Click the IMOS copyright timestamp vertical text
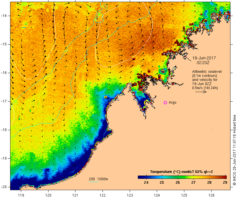 tap(235, 150)
